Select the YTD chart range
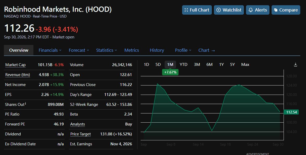This screenshot has height=155, width=306. [x=183, y=65]
